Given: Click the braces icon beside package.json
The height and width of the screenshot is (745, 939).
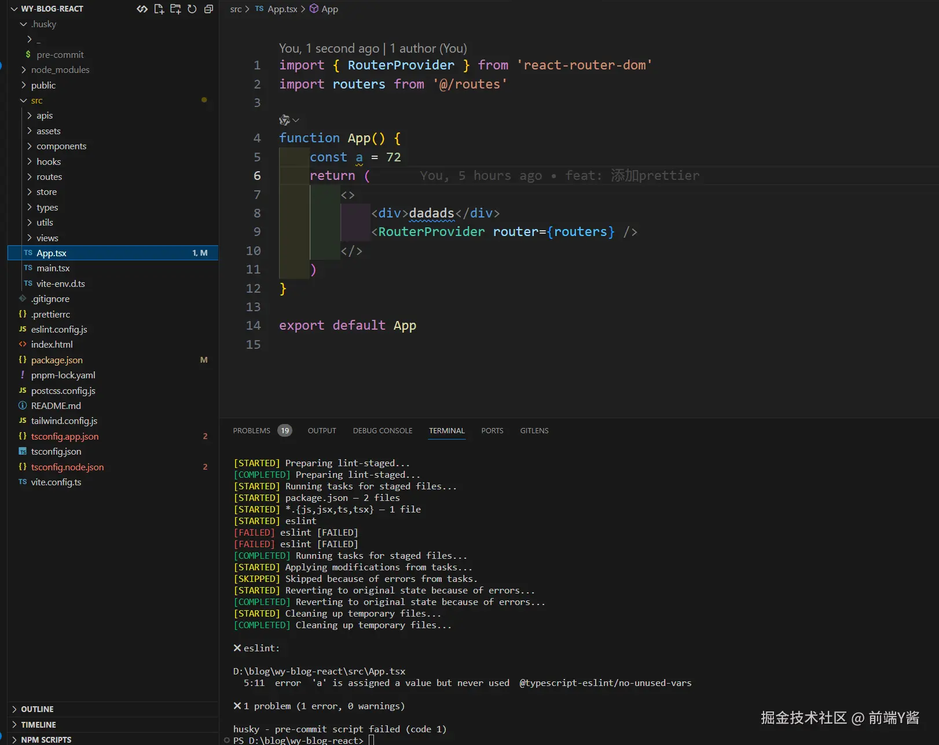Looking at the screenshot, I should [x=23, y=360].
